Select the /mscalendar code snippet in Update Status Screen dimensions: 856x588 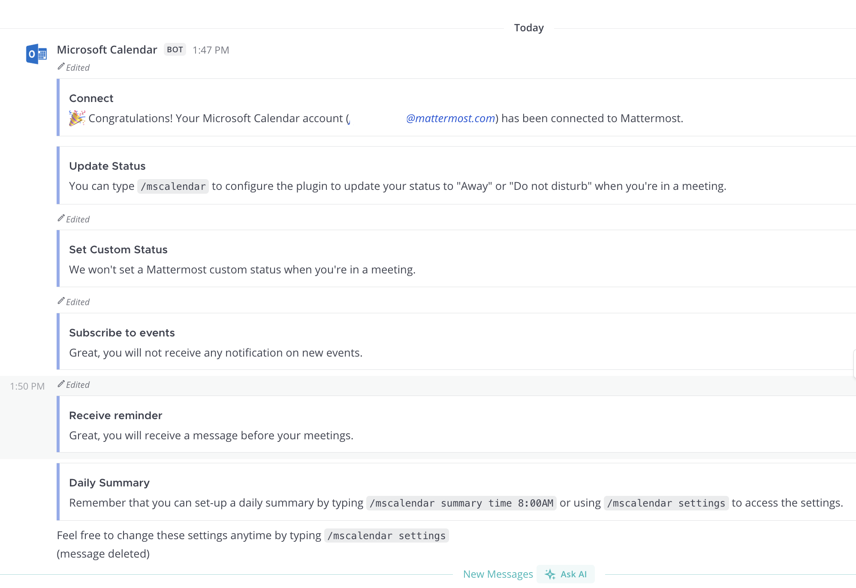(173, 186)
